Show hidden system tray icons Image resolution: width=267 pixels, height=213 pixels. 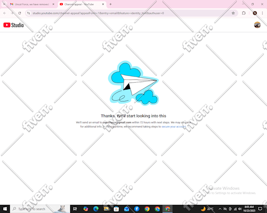tap(220, 209)
